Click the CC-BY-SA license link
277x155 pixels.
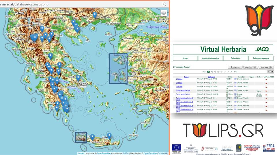coord(163,153)
